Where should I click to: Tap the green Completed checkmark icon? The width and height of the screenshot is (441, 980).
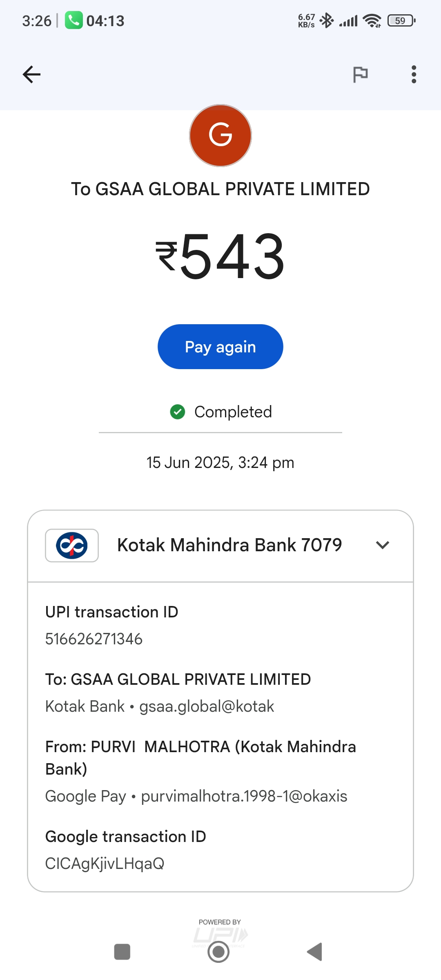178,412
